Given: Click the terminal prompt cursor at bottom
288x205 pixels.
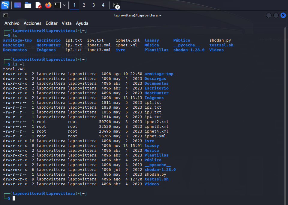Looking at the screenshot, I should coord(14,198).
